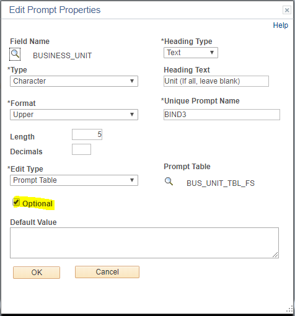Image resolution: width=295 pixels, height=316 pixels.
Task: Click the Decimals input box
Action: [81, 149]
